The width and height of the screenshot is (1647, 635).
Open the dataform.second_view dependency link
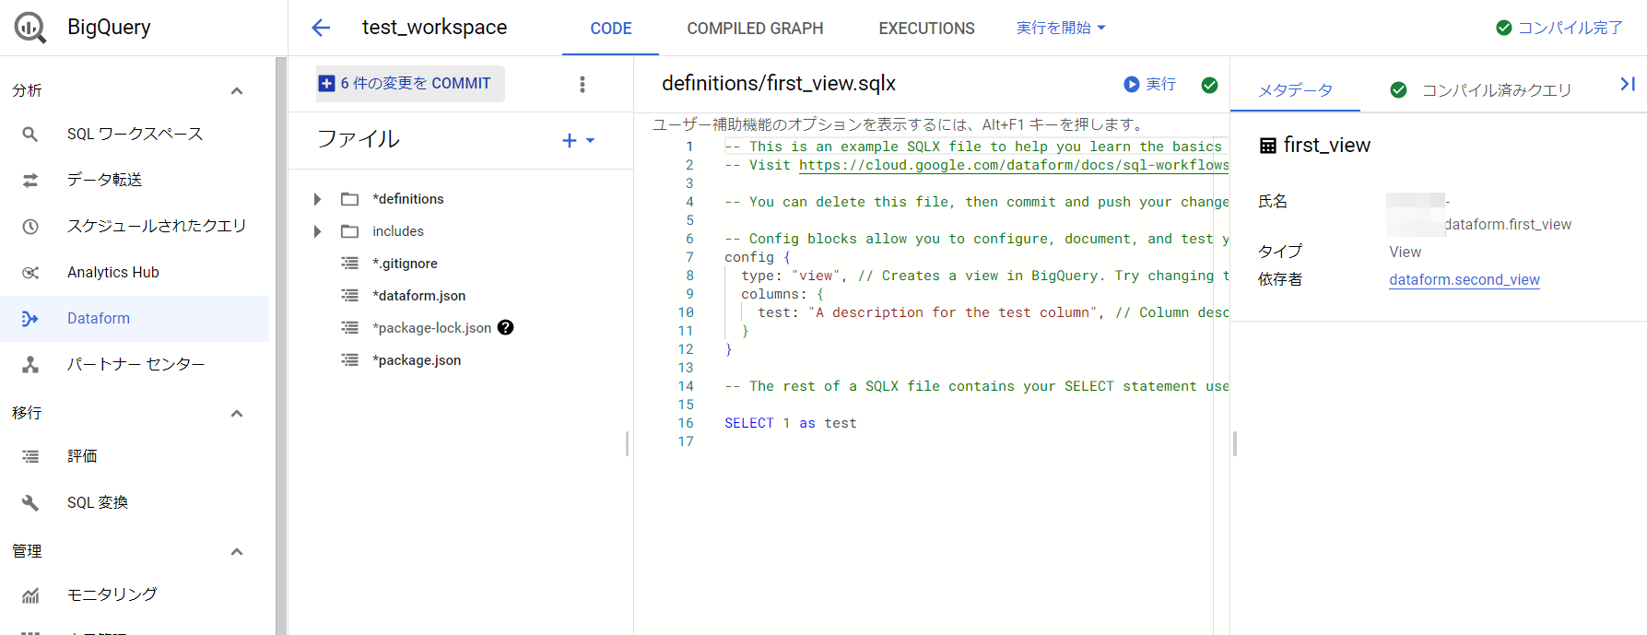[x=1465, y=279]
